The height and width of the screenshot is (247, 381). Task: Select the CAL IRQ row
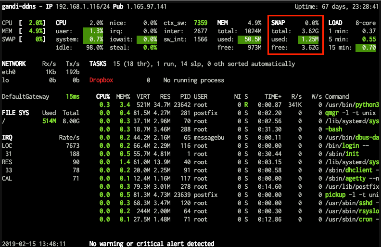[x=40, y=179]
